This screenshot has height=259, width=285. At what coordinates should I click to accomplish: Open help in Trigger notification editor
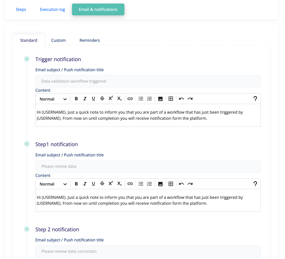255,99
